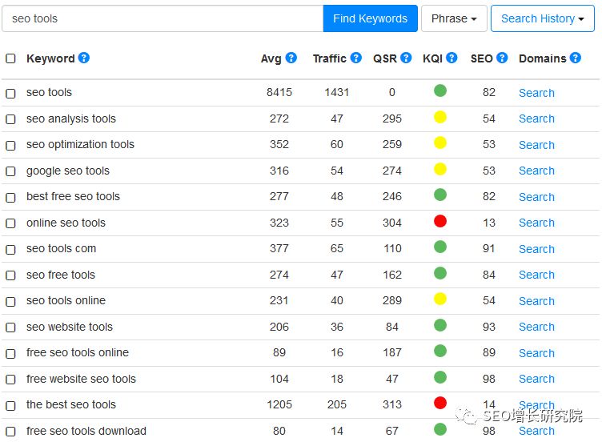Click the QSR value 313
The height and width of the screenshot is (442, 602).
pos(392,404)
